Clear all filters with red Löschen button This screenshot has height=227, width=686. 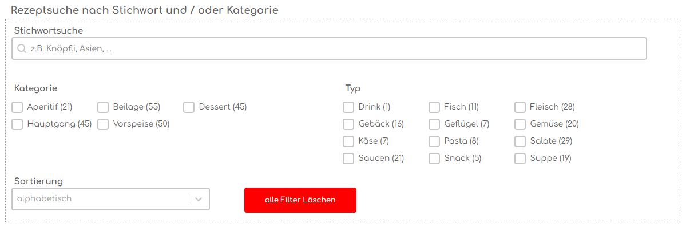pos(300,200)
